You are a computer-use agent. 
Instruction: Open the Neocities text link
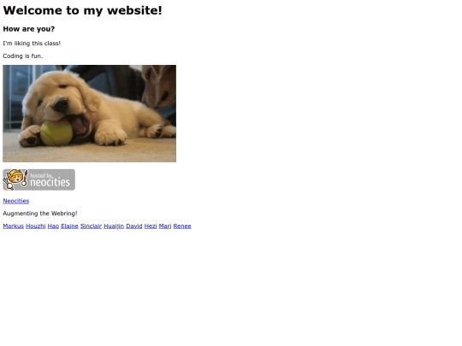(x=16, y=201)
